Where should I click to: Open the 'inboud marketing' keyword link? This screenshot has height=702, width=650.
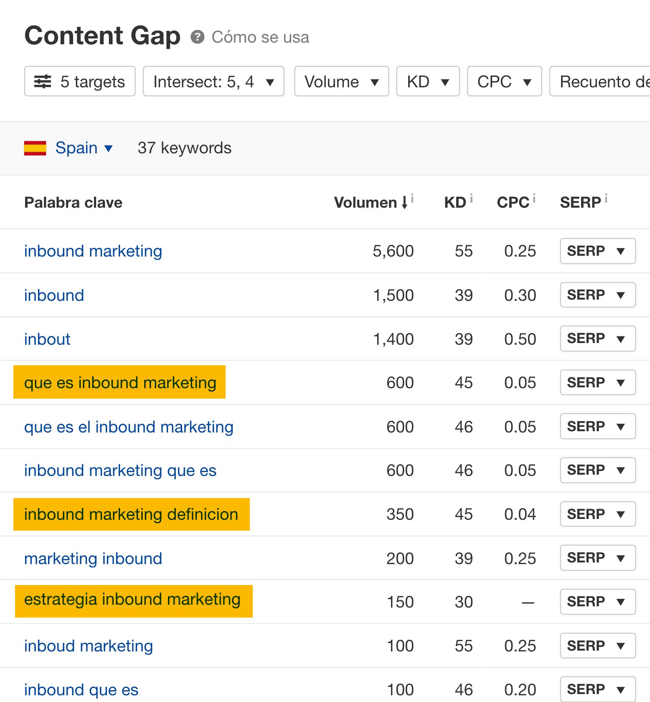pos(89,646)
